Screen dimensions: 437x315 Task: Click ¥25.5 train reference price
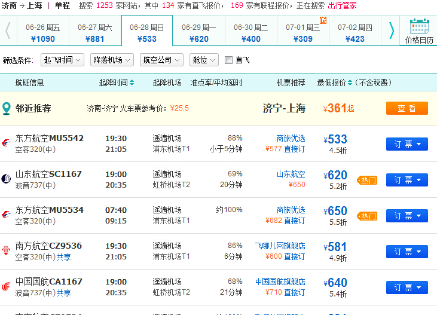[179, 108]
